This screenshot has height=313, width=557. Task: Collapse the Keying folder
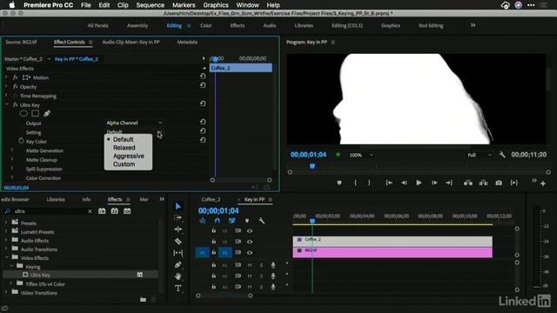coord(11,266)
